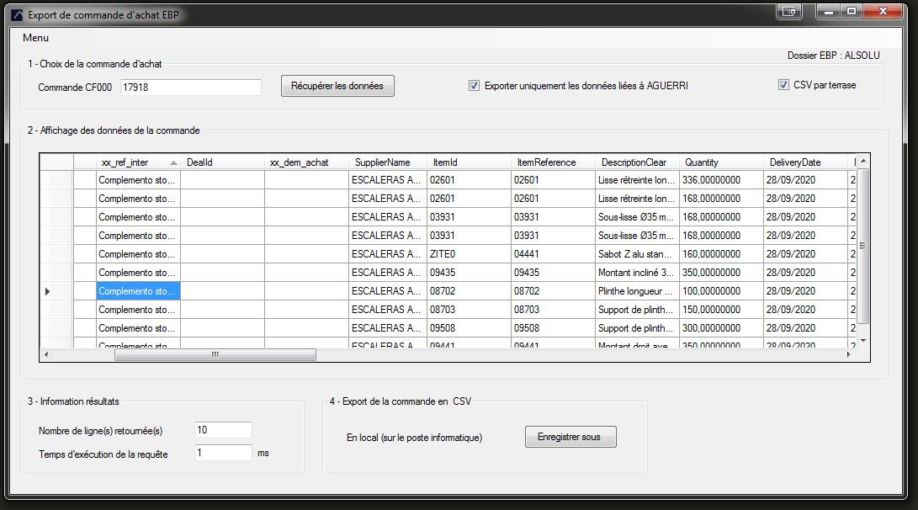
Task: Select the supplier cell in the ZITE0 row
Action: [x=388, y=254]
